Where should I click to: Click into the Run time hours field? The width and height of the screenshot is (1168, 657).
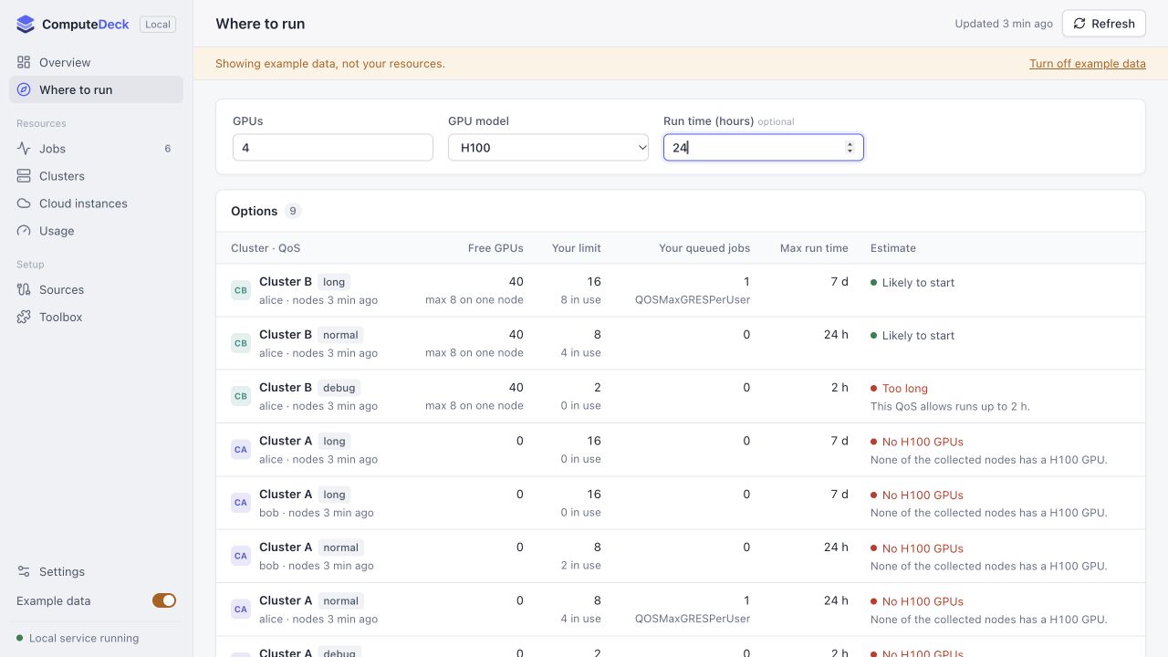[x=764, y=148]
